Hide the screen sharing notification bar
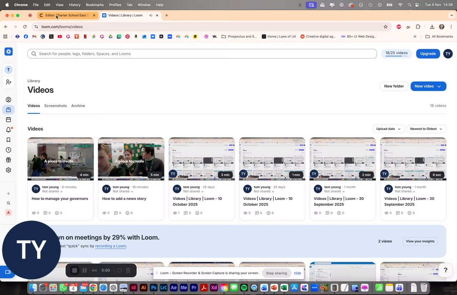The height and width of the screenshot is (295, 457). pyautogui.click(x=297, y=273)
